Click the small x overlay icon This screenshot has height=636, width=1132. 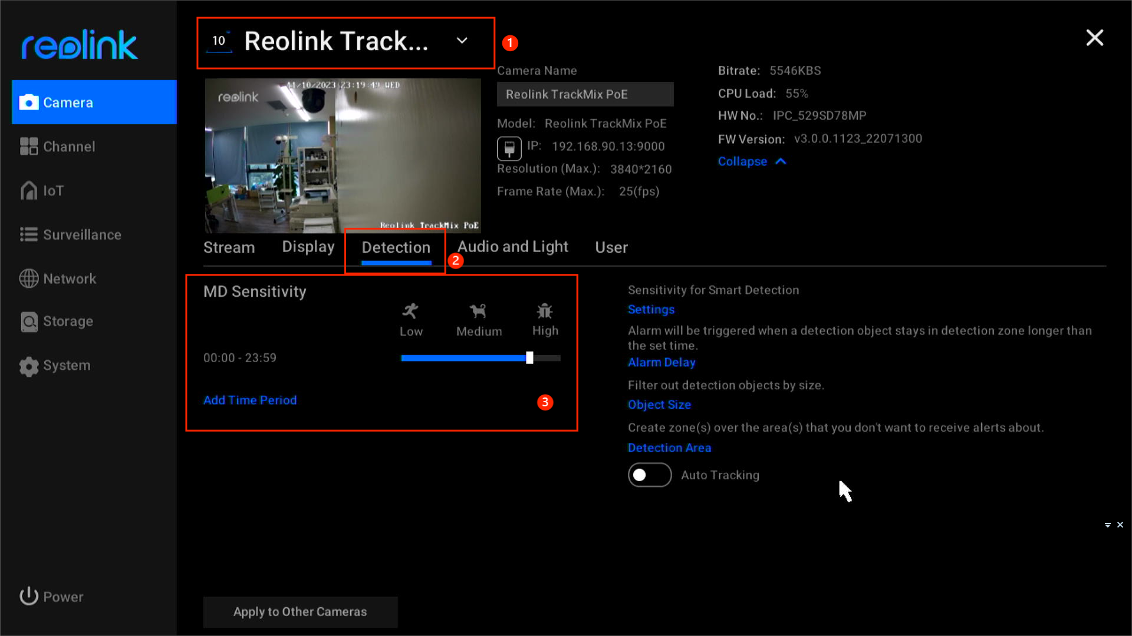coord(1120,525)
